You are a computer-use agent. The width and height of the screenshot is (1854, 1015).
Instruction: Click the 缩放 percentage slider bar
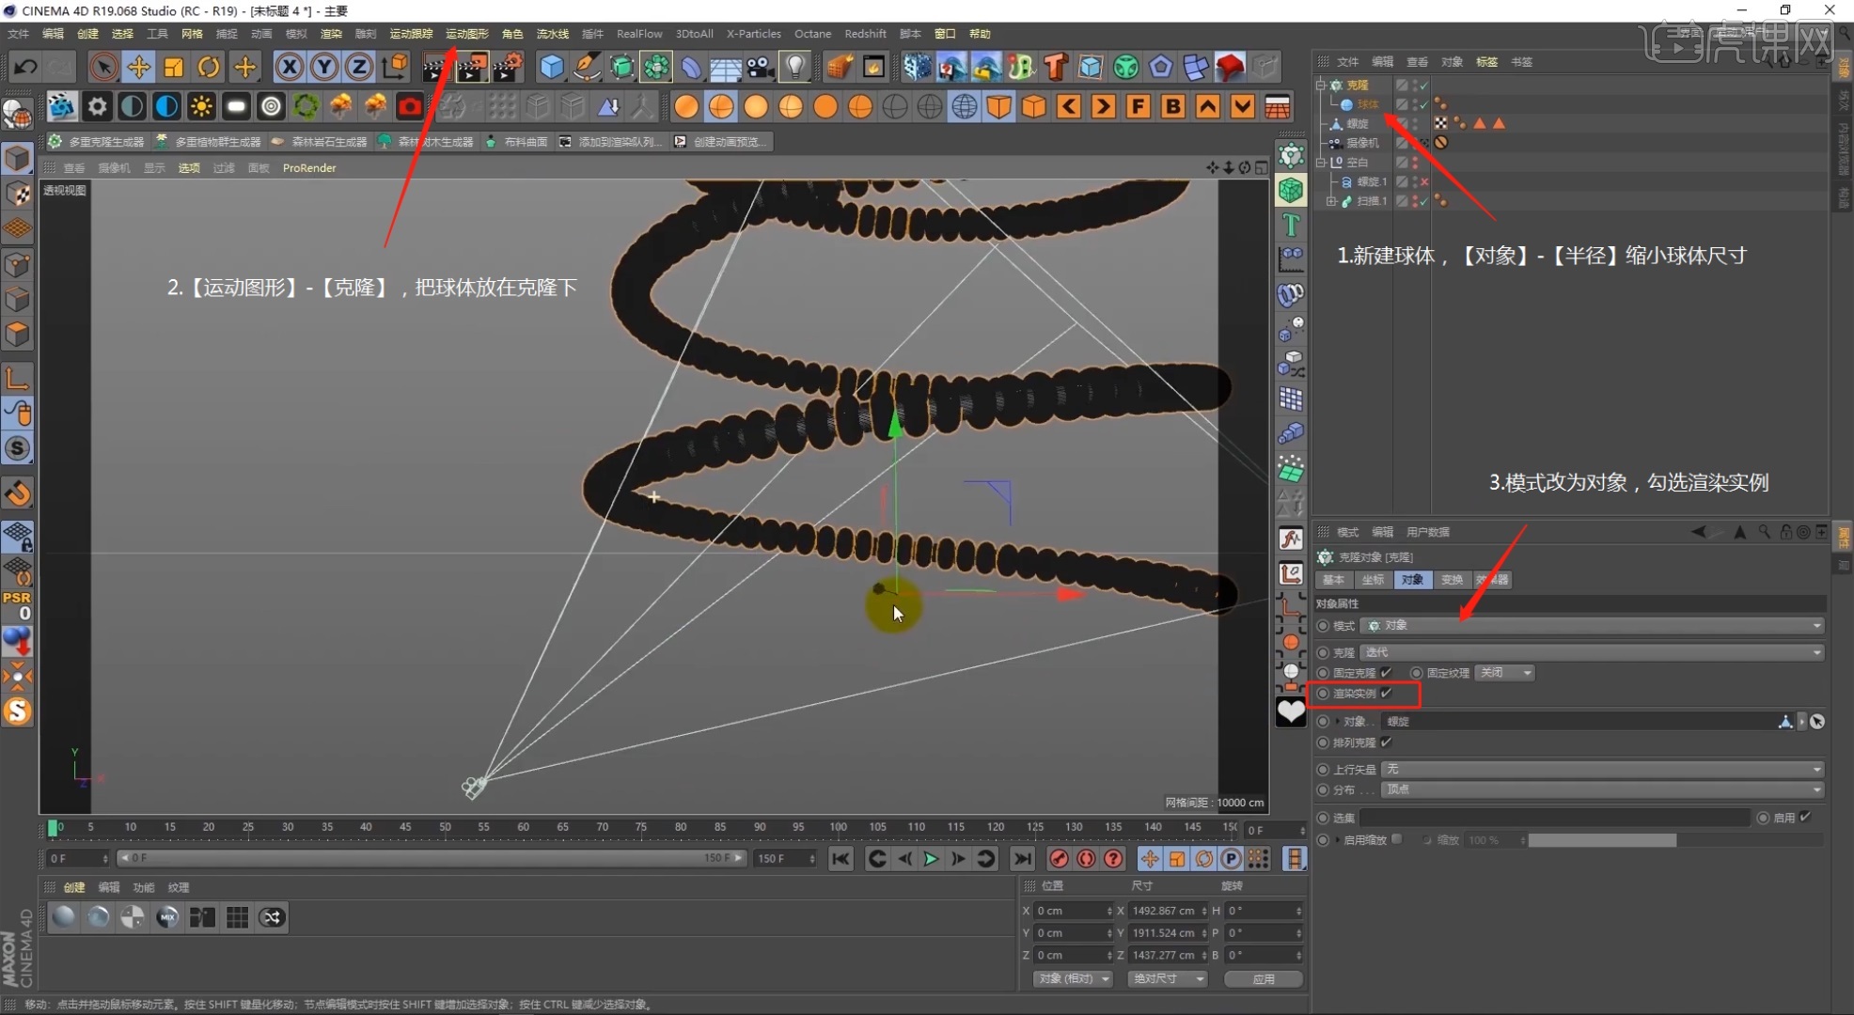pos(1676,840)
